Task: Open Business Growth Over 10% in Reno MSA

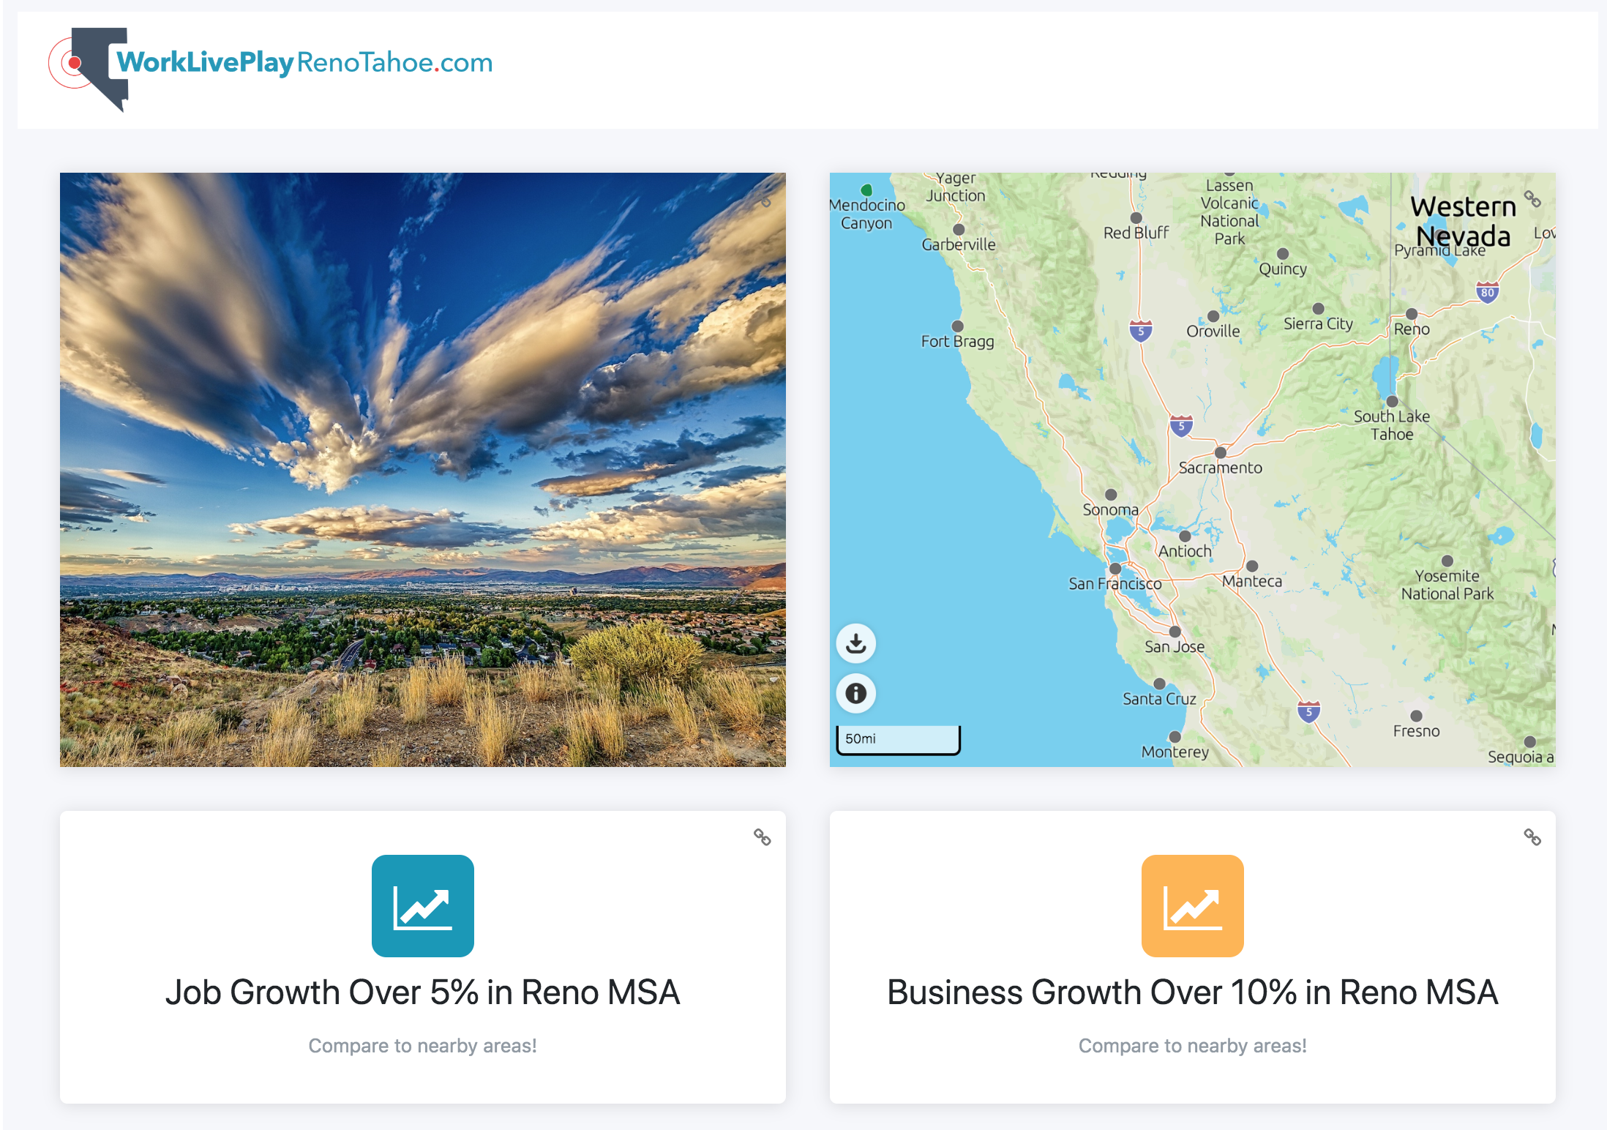Action: [1193, 992]
